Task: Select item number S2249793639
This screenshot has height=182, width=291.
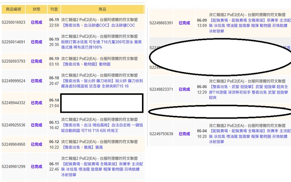Action: point(161,134)
